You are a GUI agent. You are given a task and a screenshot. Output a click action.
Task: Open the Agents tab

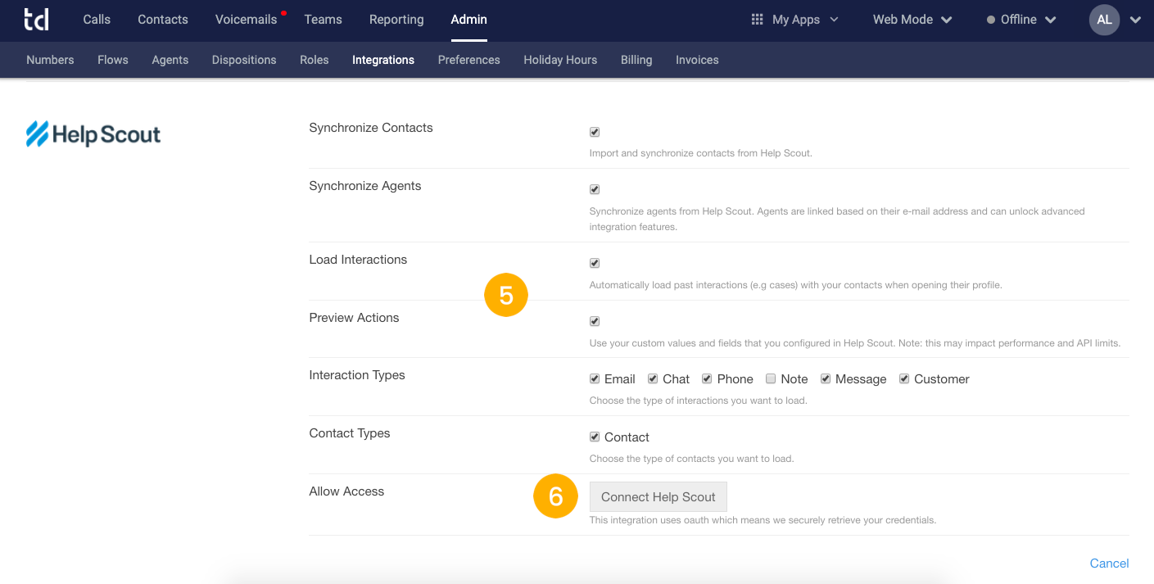click(x=170, y=60)
